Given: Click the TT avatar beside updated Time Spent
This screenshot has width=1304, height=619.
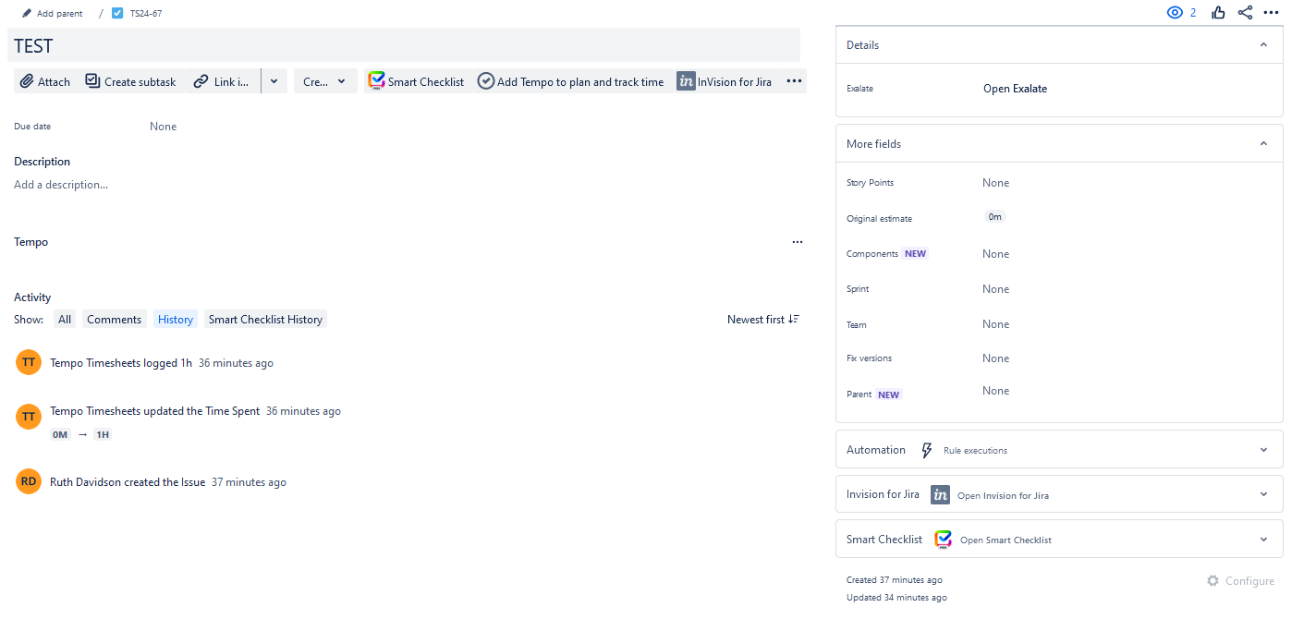Looking at the screenshot, I should pos(29,417).
